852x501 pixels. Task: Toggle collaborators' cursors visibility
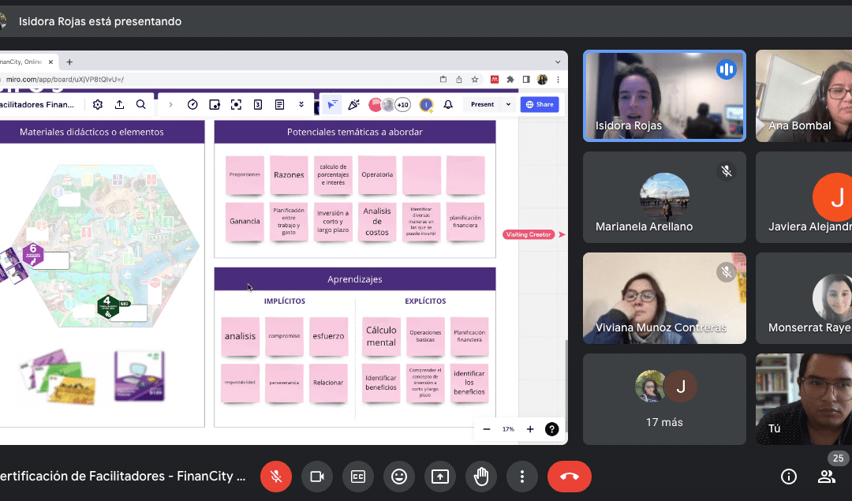click(x=332, y=104)
